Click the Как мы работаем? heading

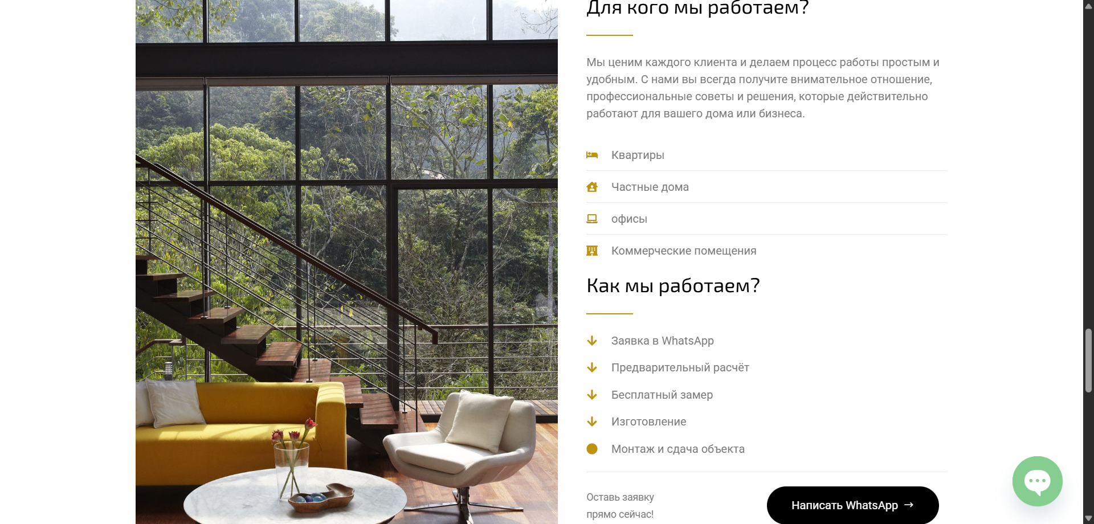click(673, 285)
